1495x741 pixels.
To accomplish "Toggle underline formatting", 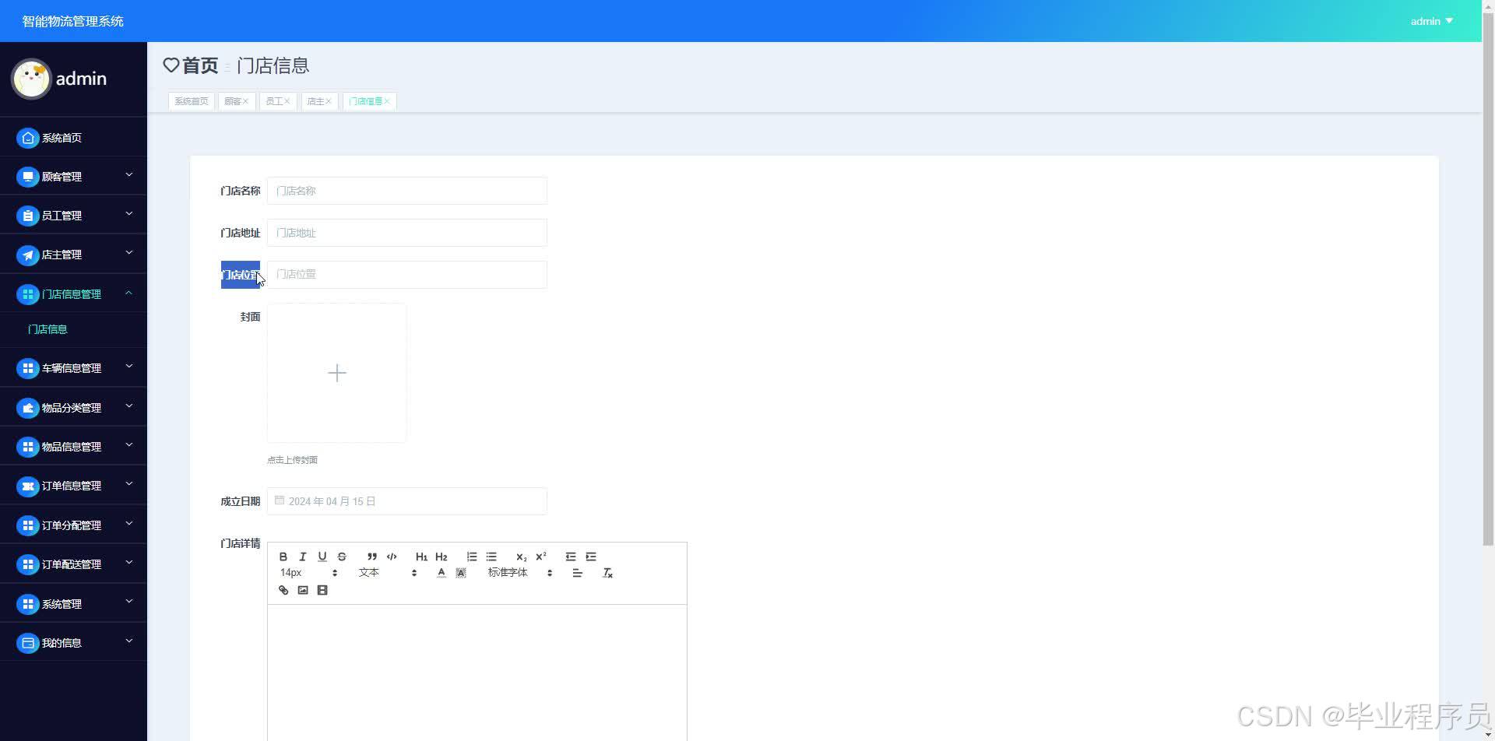I will [322, 557].
